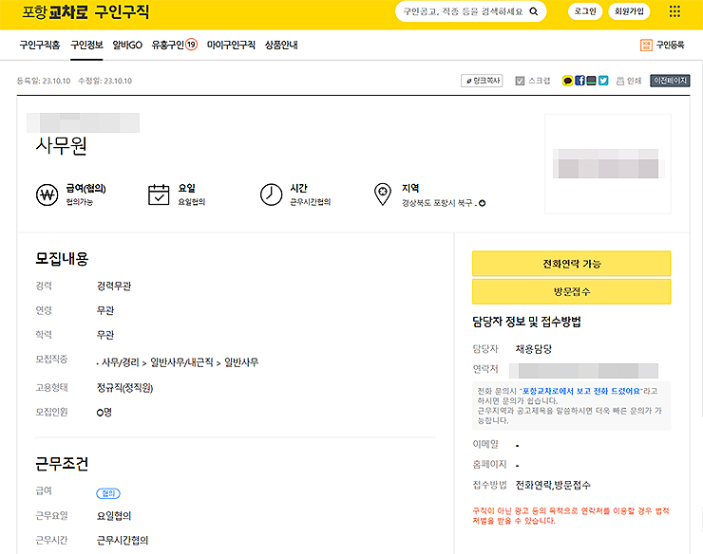The height and width of the screenshot is (554, 703).
Task: Share on Facebook icon
Action: [x=579, y=81]
